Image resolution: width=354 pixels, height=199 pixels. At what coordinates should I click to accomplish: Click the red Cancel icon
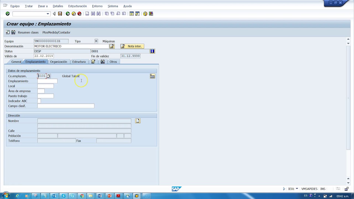pyautogui.click(x=79, y=14)
